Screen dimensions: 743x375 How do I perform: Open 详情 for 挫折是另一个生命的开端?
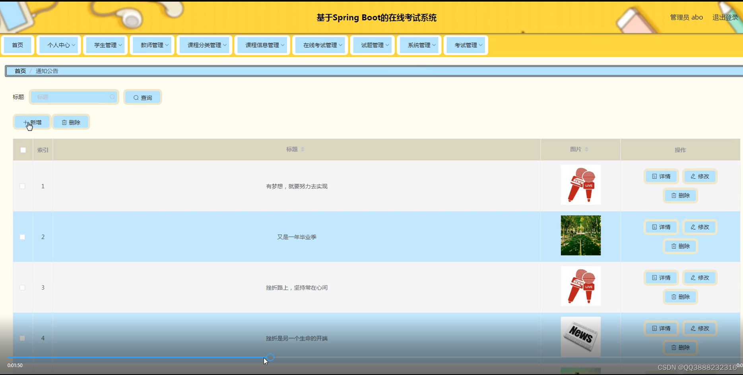click(x=661, y=328)
